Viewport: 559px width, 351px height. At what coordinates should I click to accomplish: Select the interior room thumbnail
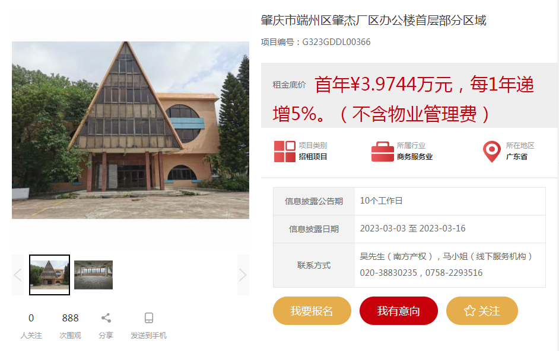pyautogui.click(x=93, y=275)
